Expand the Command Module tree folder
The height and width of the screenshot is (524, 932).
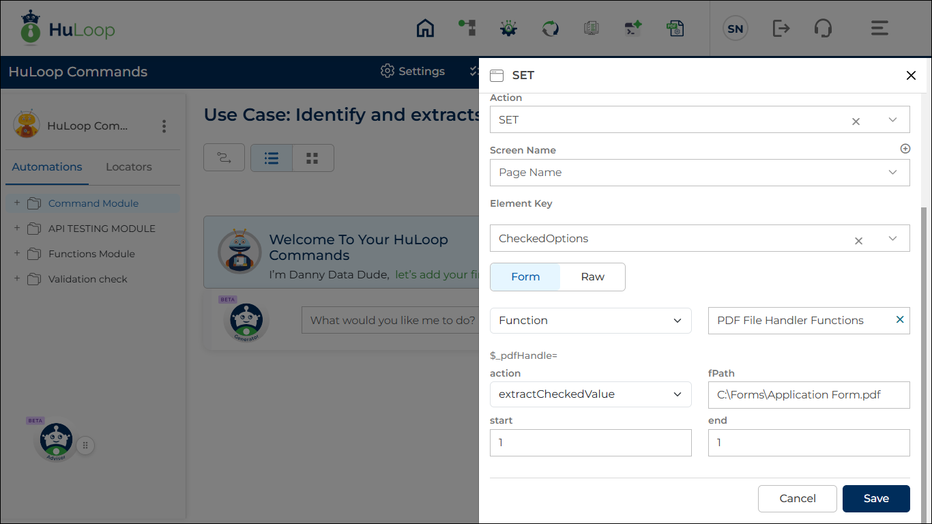point(17,203)
